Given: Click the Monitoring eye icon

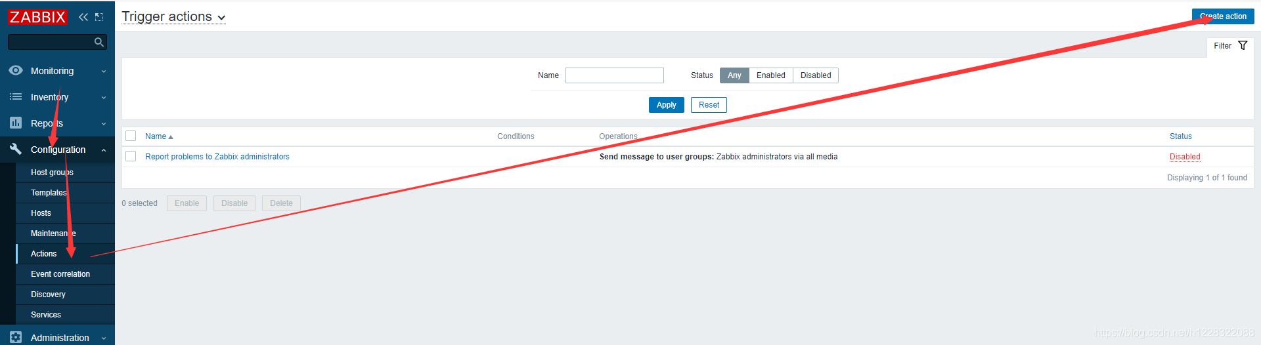Looking at the screenshot, I should click(x=16, y=70).
